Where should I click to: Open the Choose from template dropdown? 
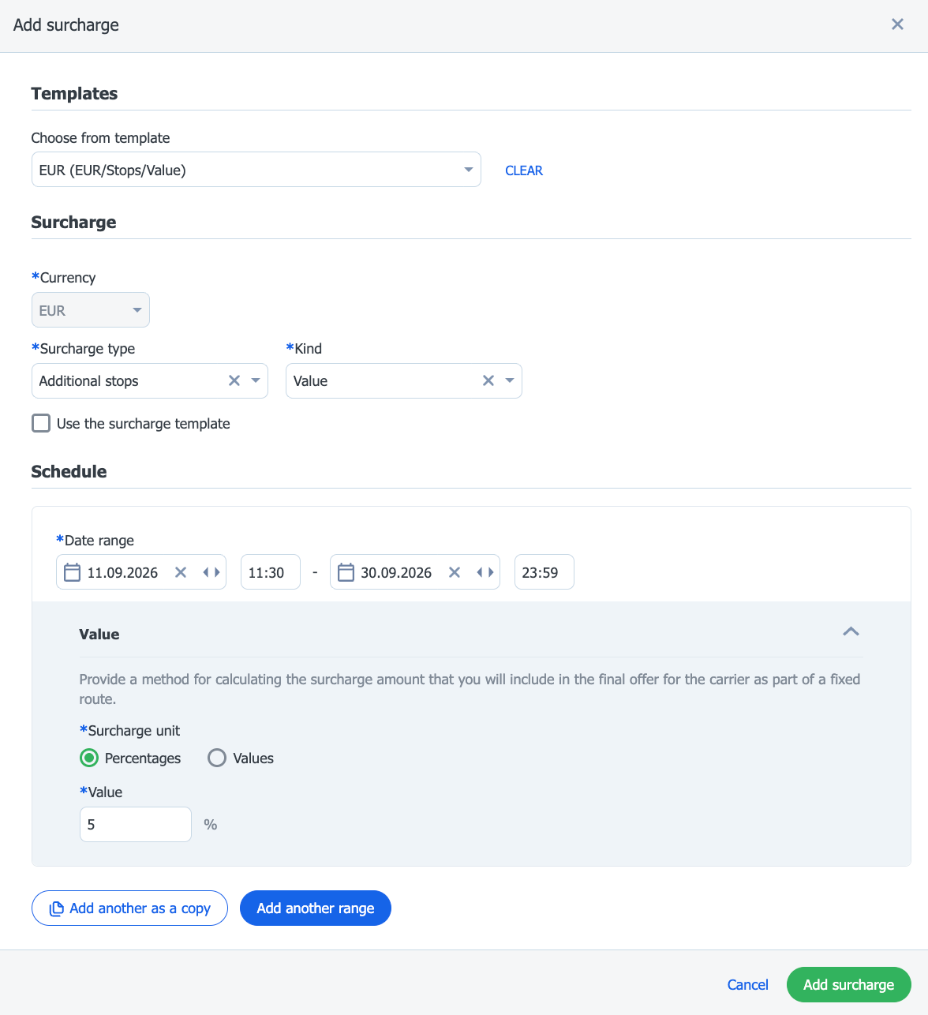pyautogui.click(x=256, y=170)
